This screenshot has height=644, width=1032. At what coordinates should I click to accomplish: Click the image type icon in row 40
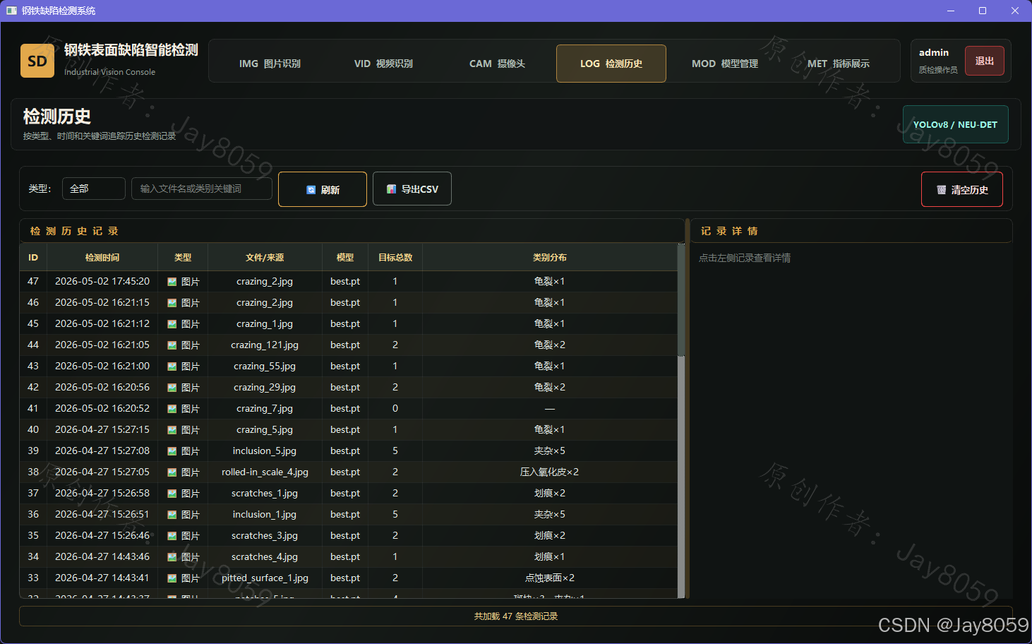pos(172,430)
